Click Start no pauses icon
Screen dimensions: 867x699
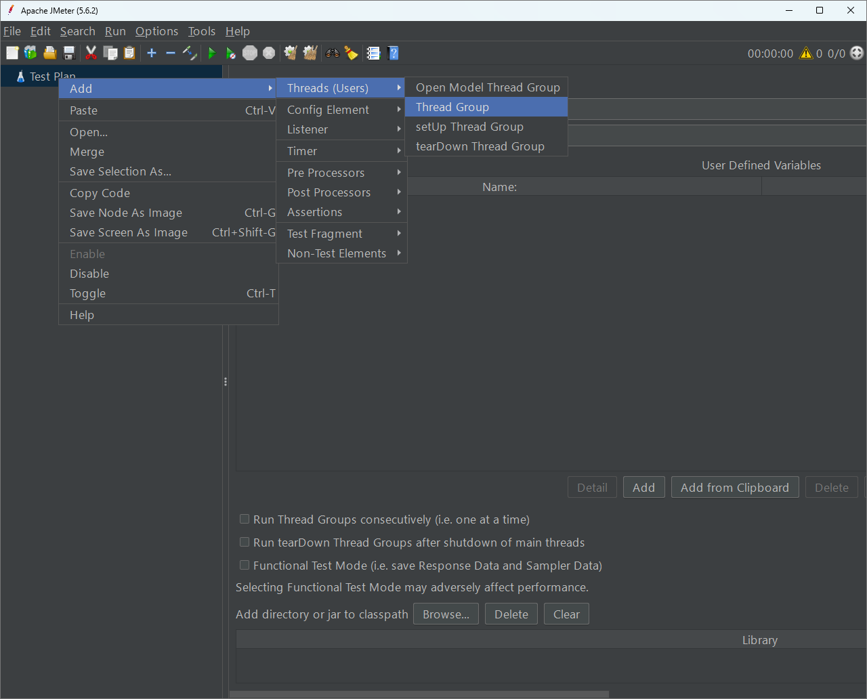tap(231, 53)
